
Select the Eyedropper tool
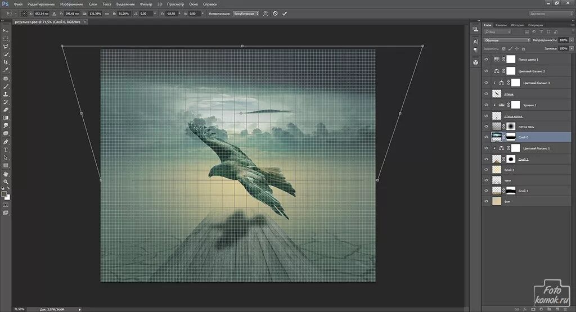pos(6,70)
